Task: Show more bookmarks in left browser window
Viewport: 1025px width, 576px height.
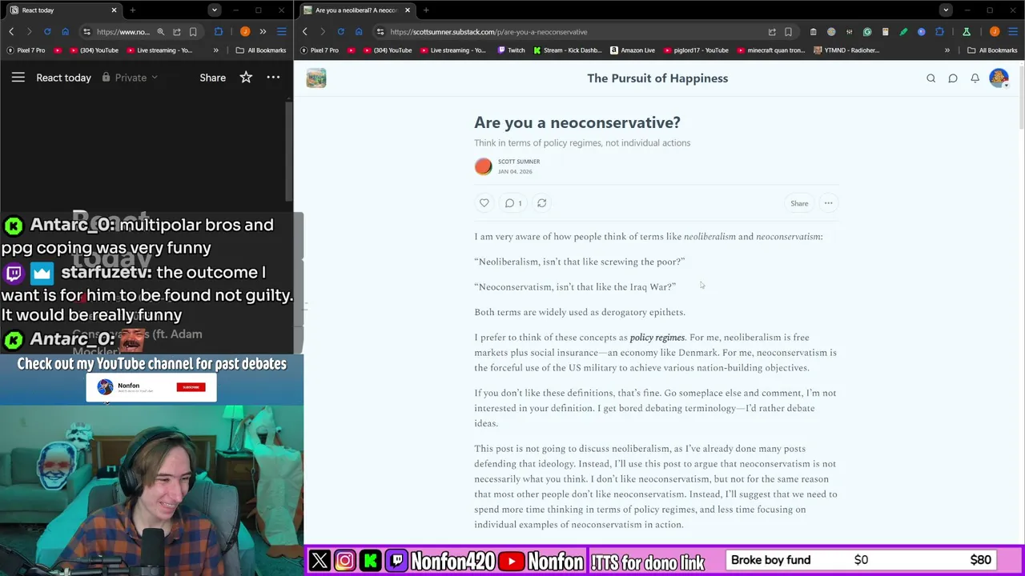Action: [x=215, y=50]
